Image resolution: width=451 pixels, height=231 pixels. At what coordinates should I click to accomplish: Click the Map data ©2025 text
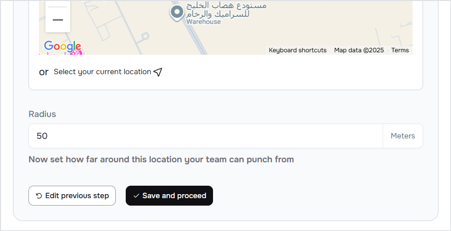click(x=359, y=50)
